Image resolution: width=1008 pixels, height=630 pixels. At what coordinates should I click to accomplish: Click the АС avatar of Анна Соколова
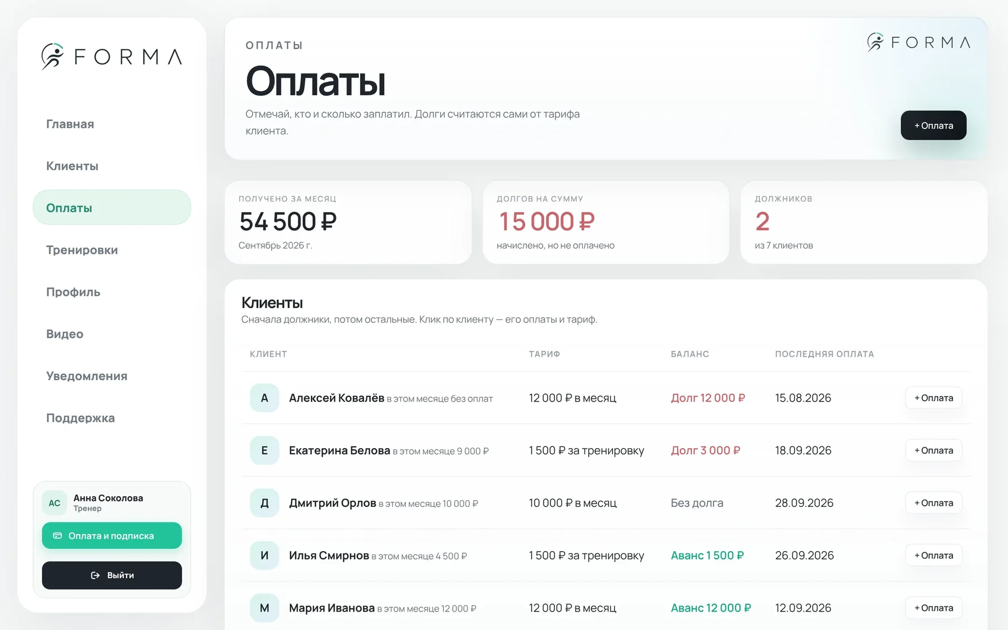(54, 503)
